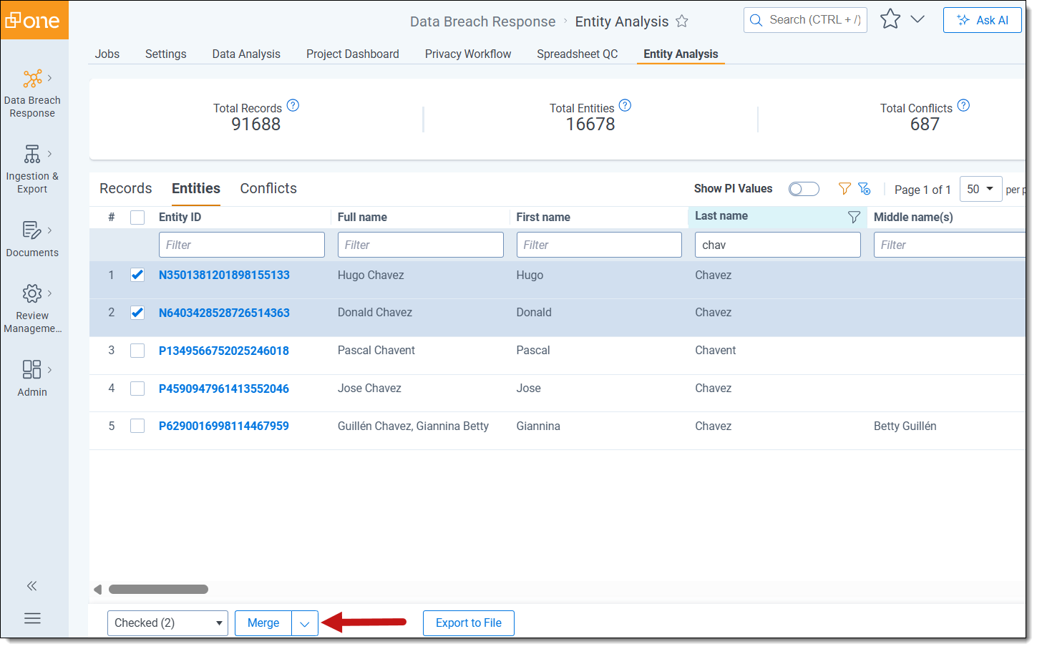
Task: Click the orange filter funnel icon
Action: (844, 189)
